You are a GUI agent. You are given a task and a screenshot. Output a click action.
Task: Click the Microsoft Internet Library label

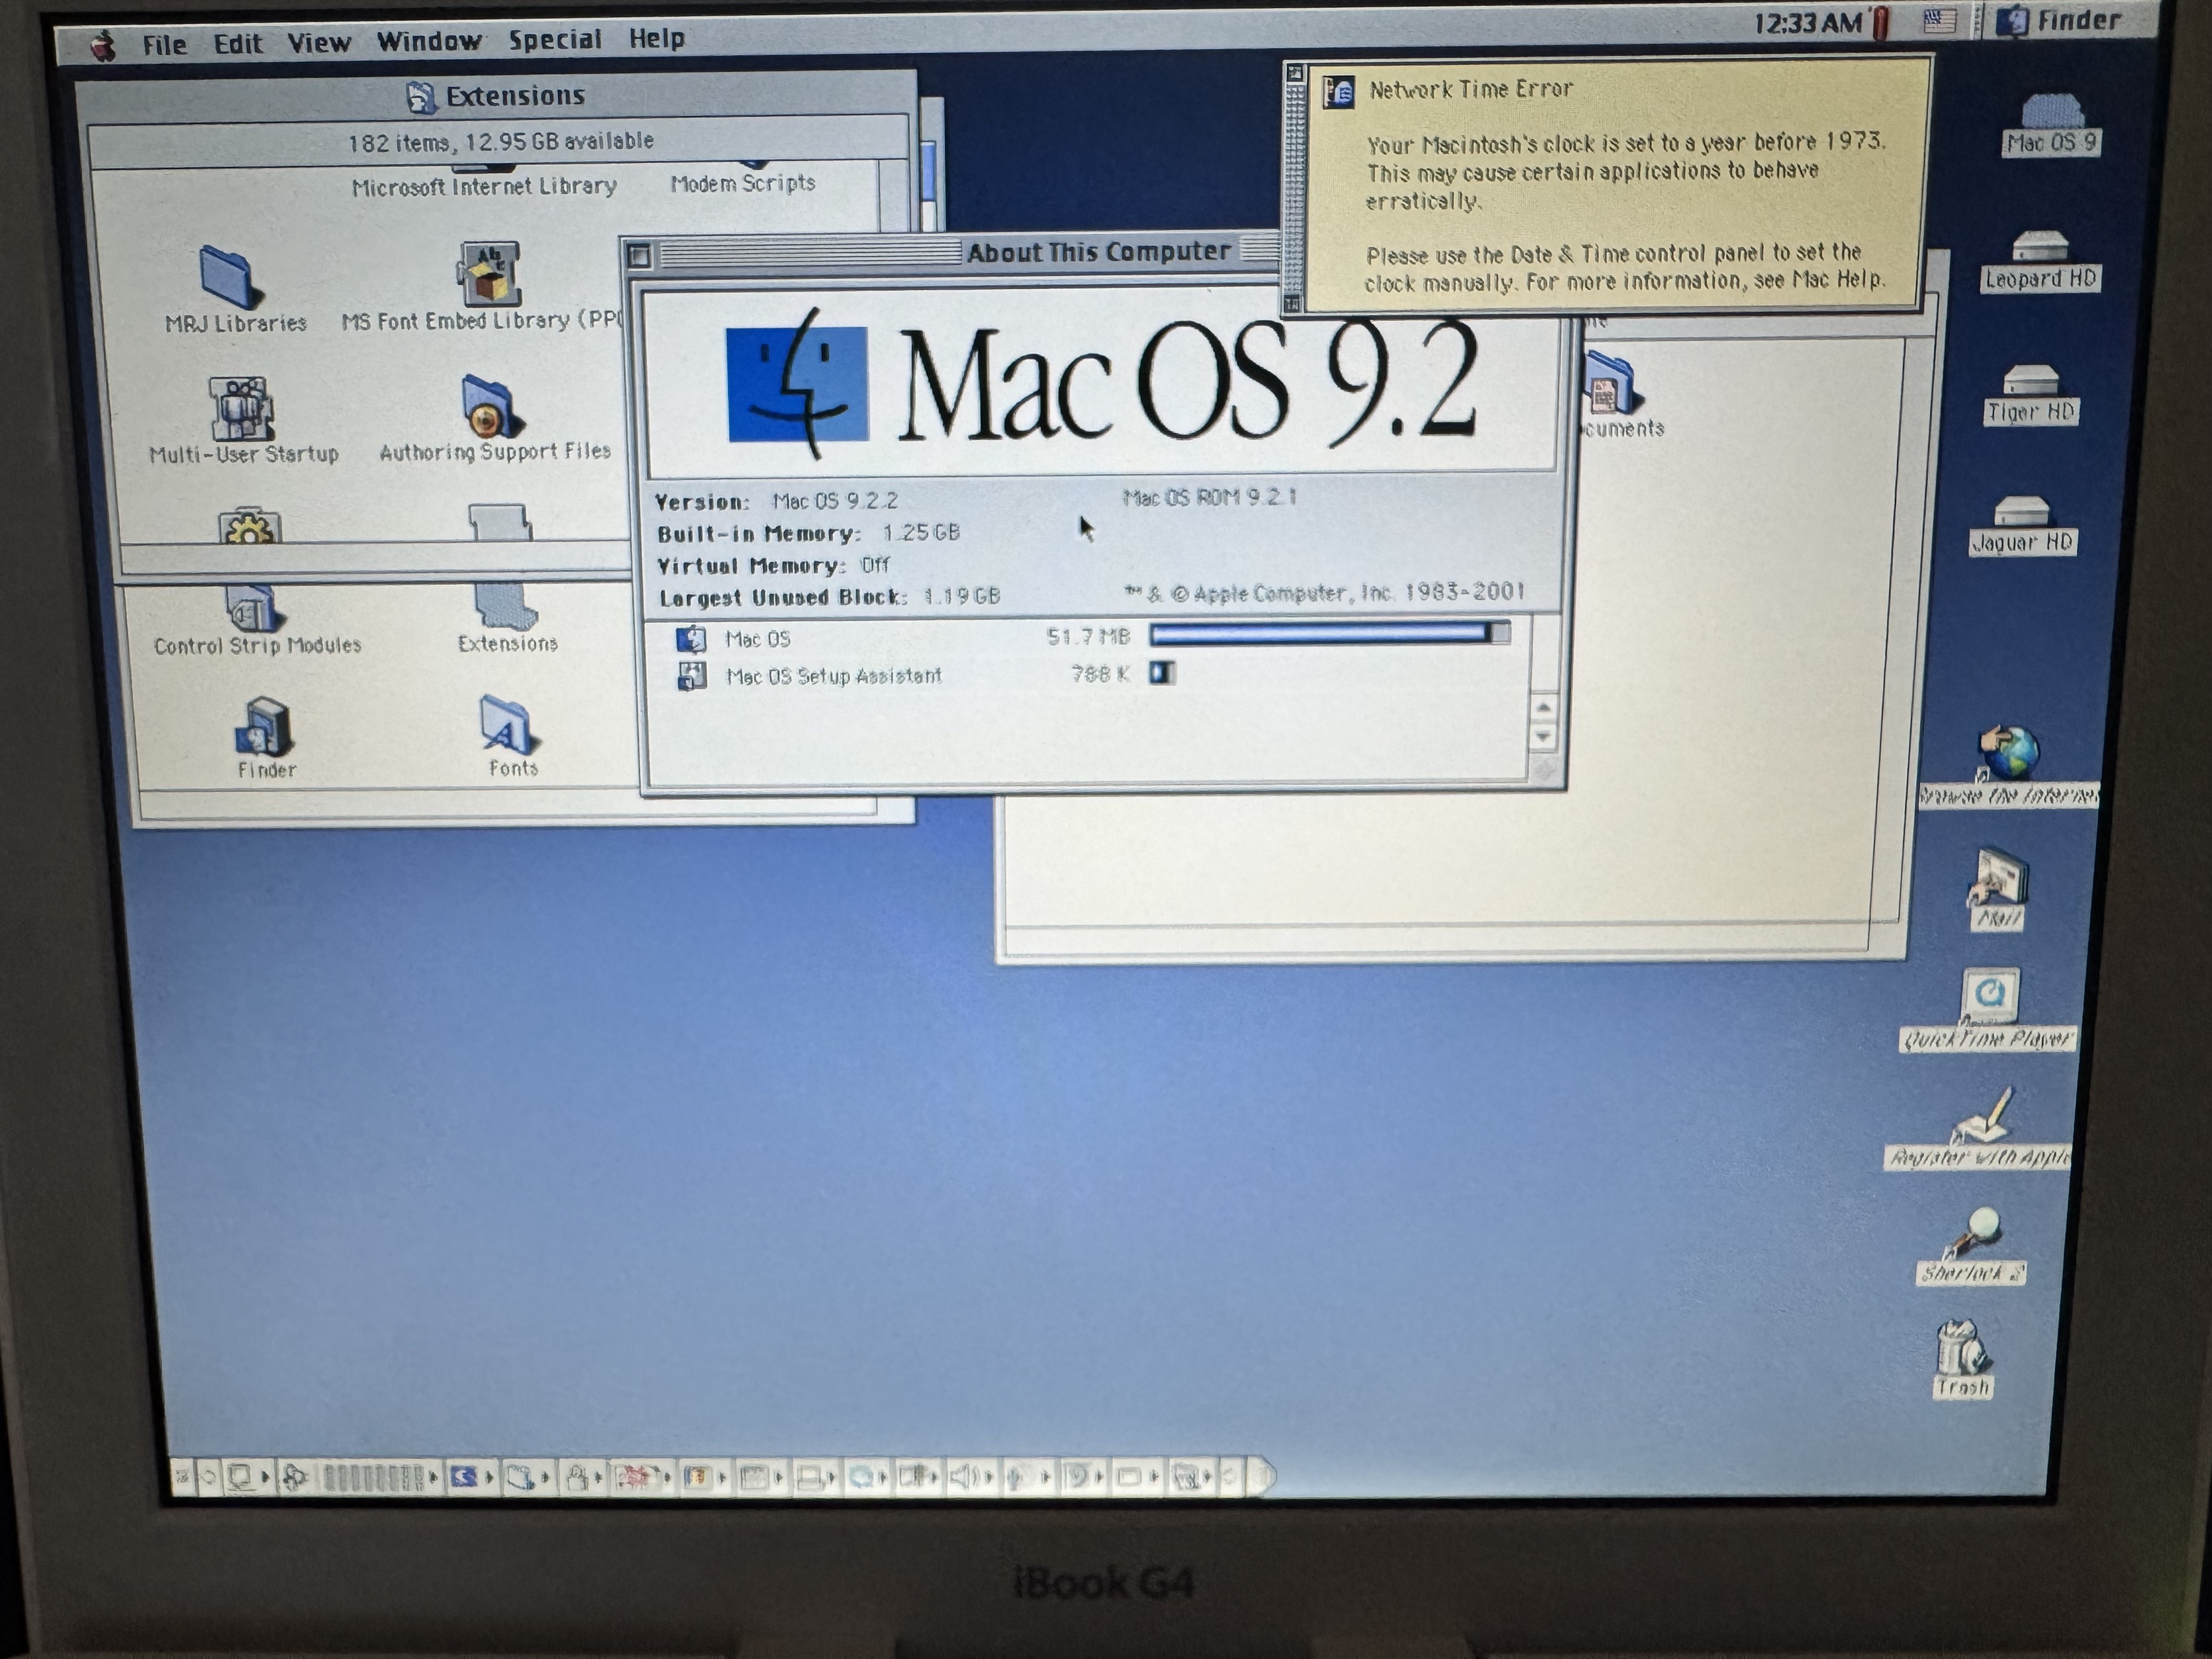[484, 187]
